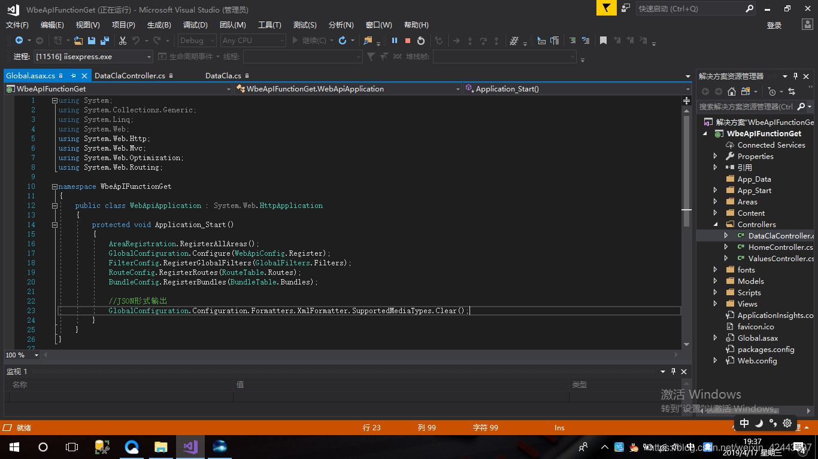The width and height of the screenshot is (818, 459).
Task: Click the Windows Start button
Action: [14, 446]
